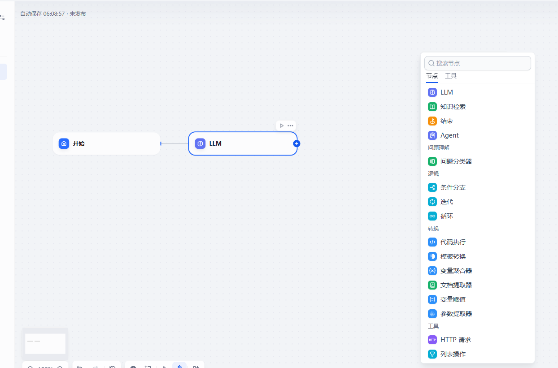The height and width of the screenshot is (368, 558).
Task: Add the 文档提取器 node
Action: point(477,285)
